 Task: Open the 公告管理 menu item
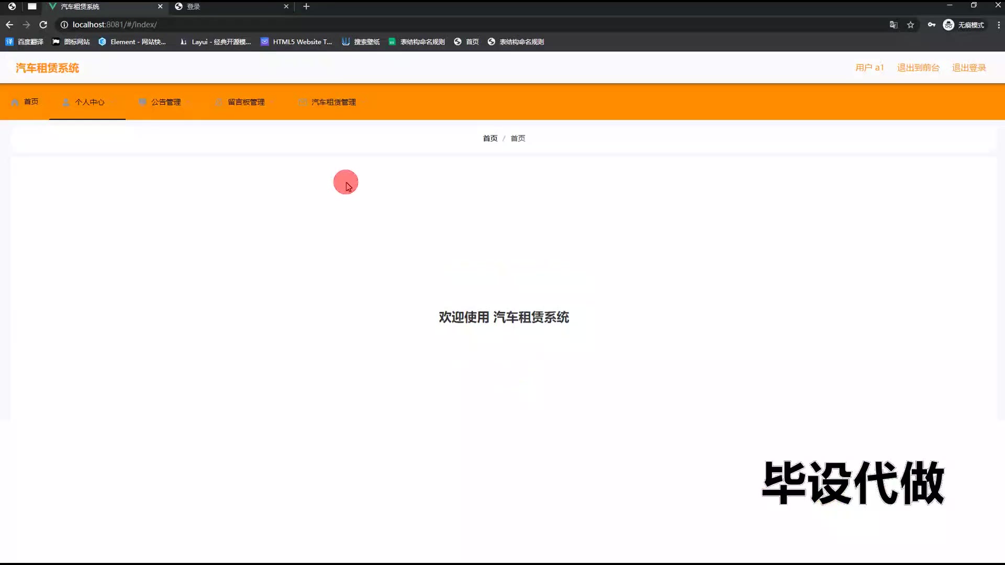pos(166,102)
